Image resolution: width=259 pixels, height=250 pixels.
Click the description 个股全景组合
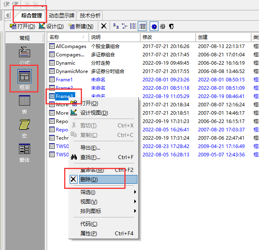point(105,46)
